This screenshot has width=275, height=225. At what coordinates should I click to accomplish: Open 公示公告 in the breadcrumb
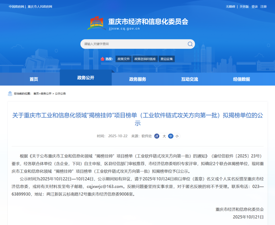[x=60, y=94]
